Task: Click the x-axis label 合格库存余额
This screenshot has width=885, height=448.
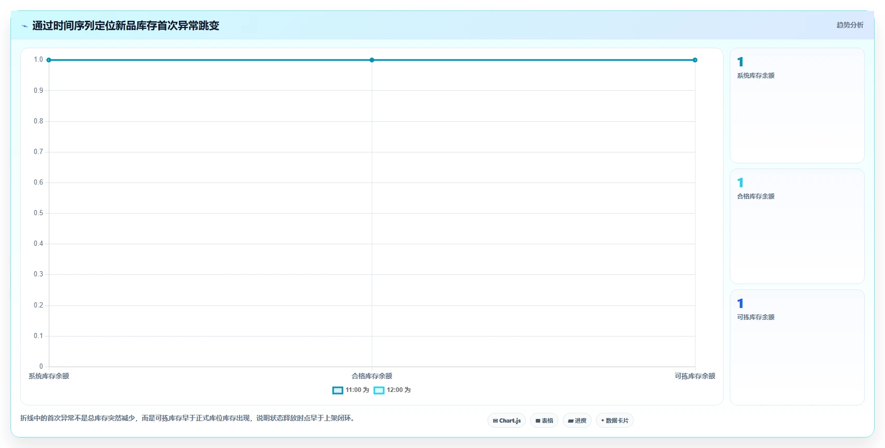Action: point(372,376)
